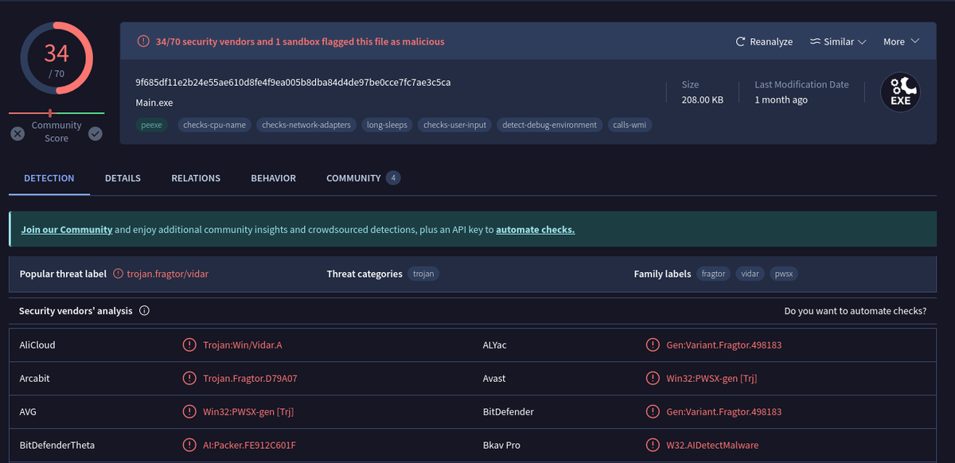Click the BitDefenderTheta detection alert icon

[x=189, y=445]
